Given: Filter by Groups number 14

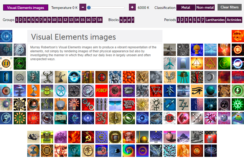Looking at the screenshot, I should click(x=77, y=20).
